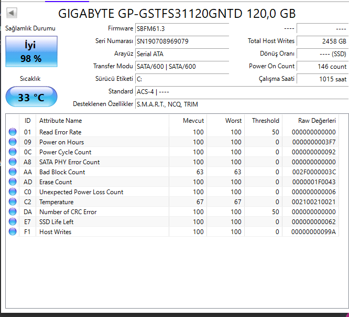Click raw value 002F0000003C
The width and height of the screenshot is (349, 317).
pos(314,172)
